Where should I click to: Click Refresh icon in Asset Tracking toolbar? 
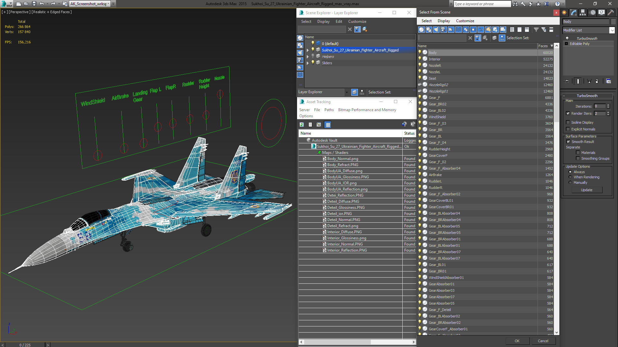pos(302,125)
